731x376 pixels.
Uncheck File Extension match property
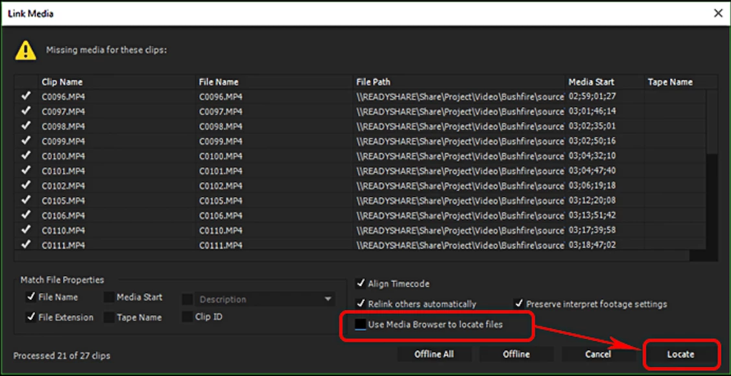31,317
